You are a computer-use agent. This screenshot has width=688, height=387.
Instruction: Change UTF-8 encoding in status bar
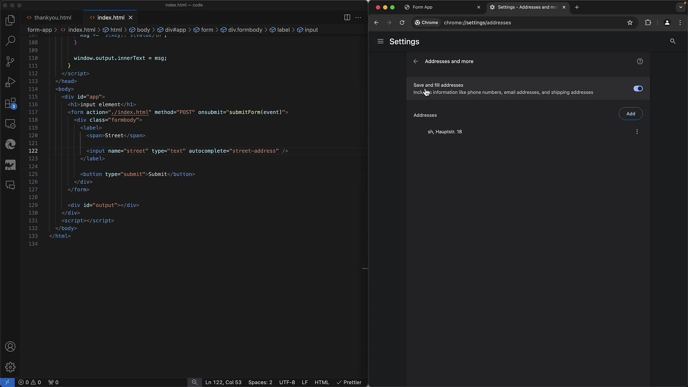click(x=287, y=382)
